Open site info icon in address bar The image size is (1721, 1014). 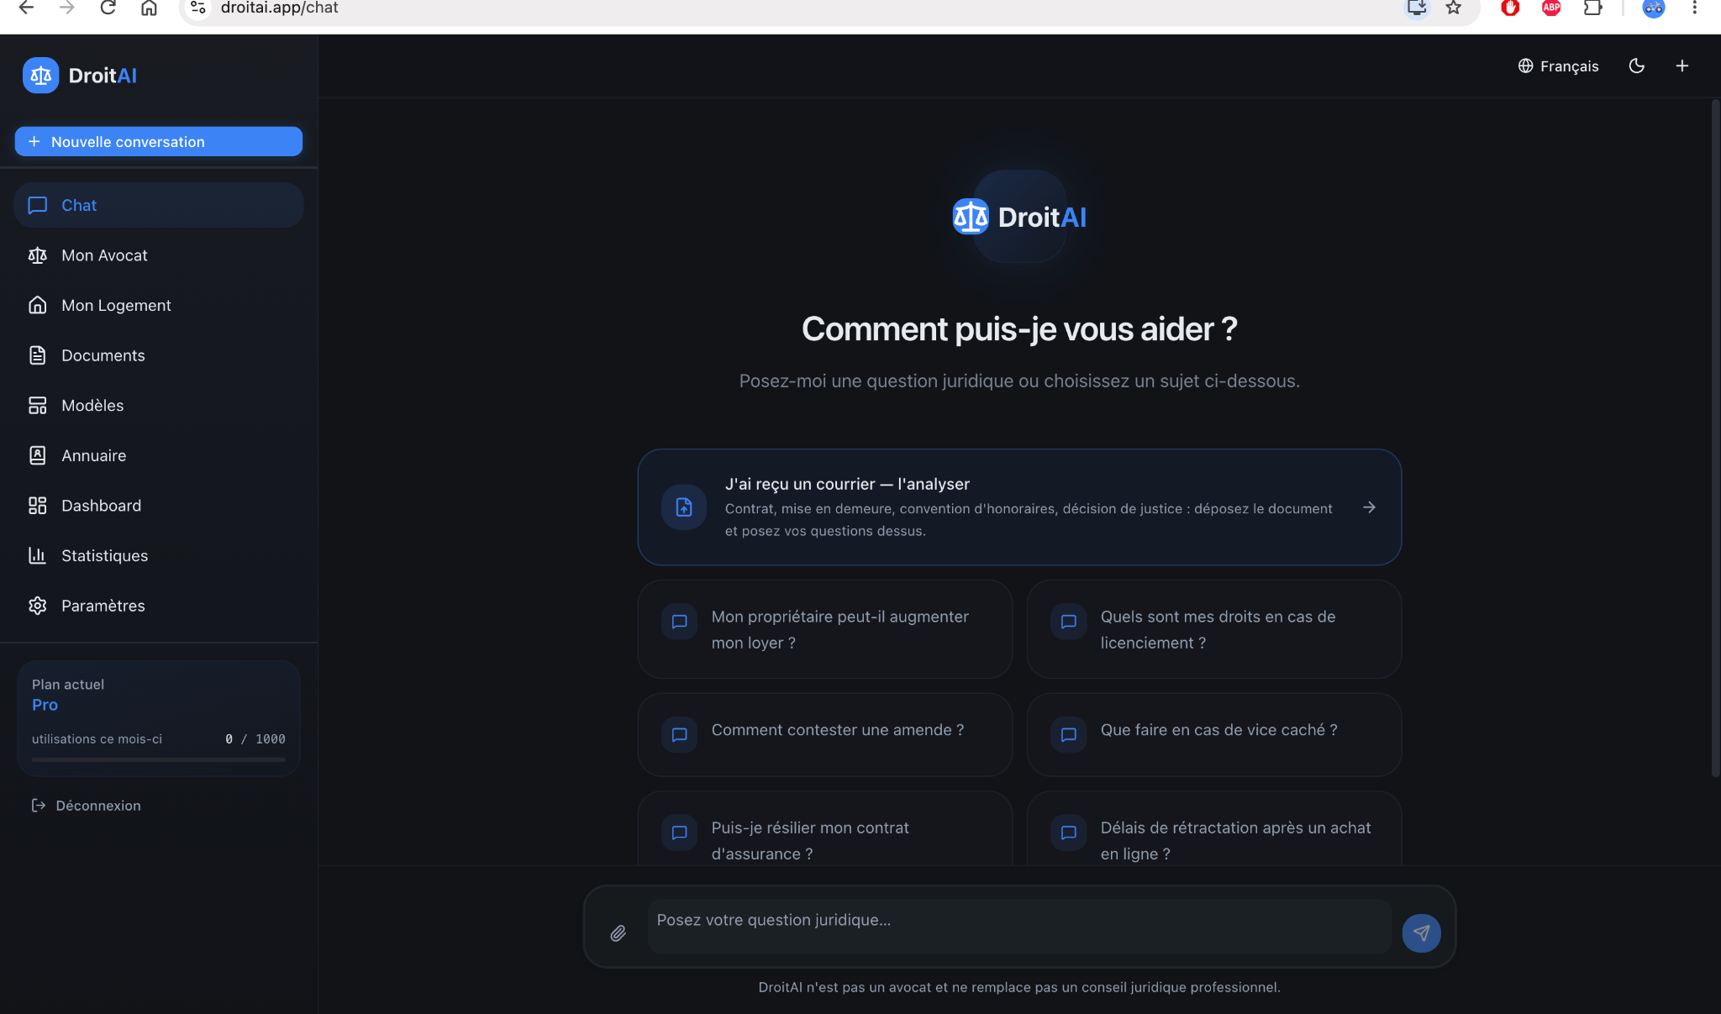[198, 8]
